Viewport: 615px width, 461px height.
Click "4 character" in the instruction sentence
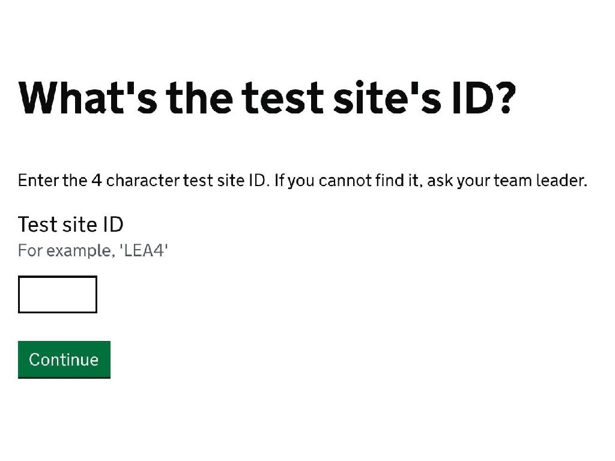[126, 181]
